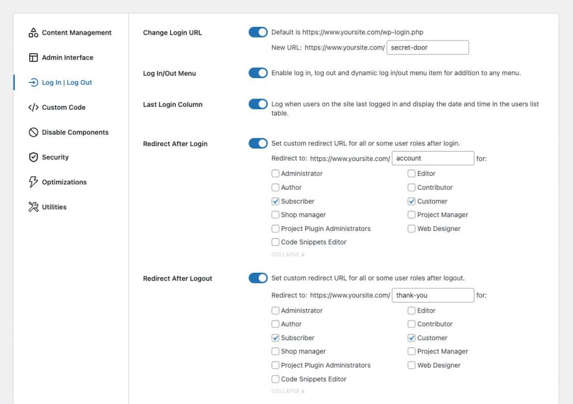The height and width of the screenshot is (404, 573).
Task: Click the Security shield icon
Action: click(33, 158)
